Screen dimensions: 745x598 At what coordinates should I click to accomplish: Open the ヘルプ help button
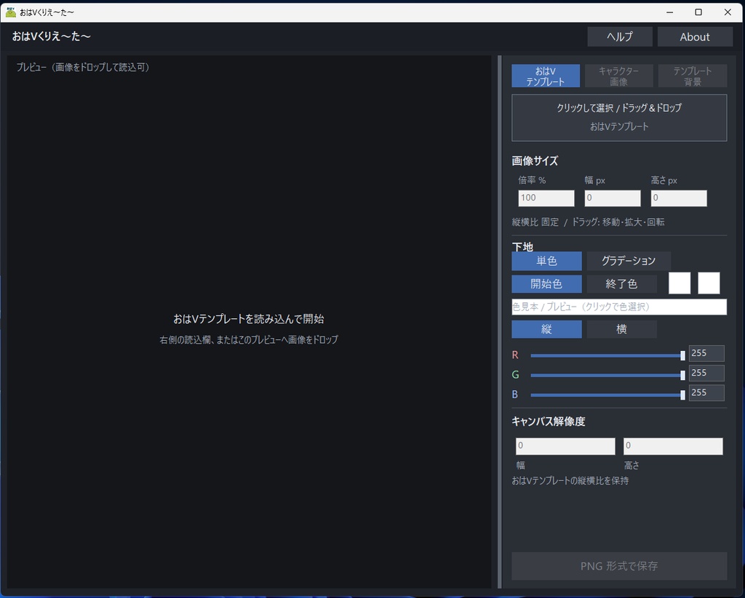[x=620, y=36]
